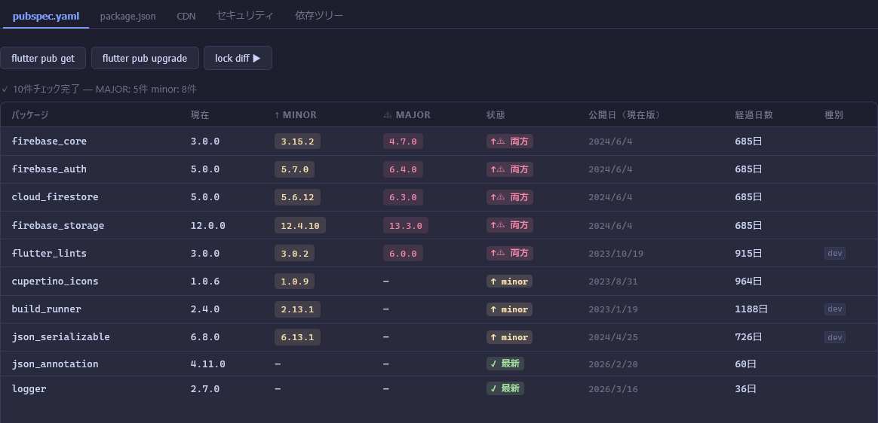Click the minor status badge for cupertino_icons
The width and height of the screenshot is (878, 423).
pyautogui.click(x=509, y=281)
